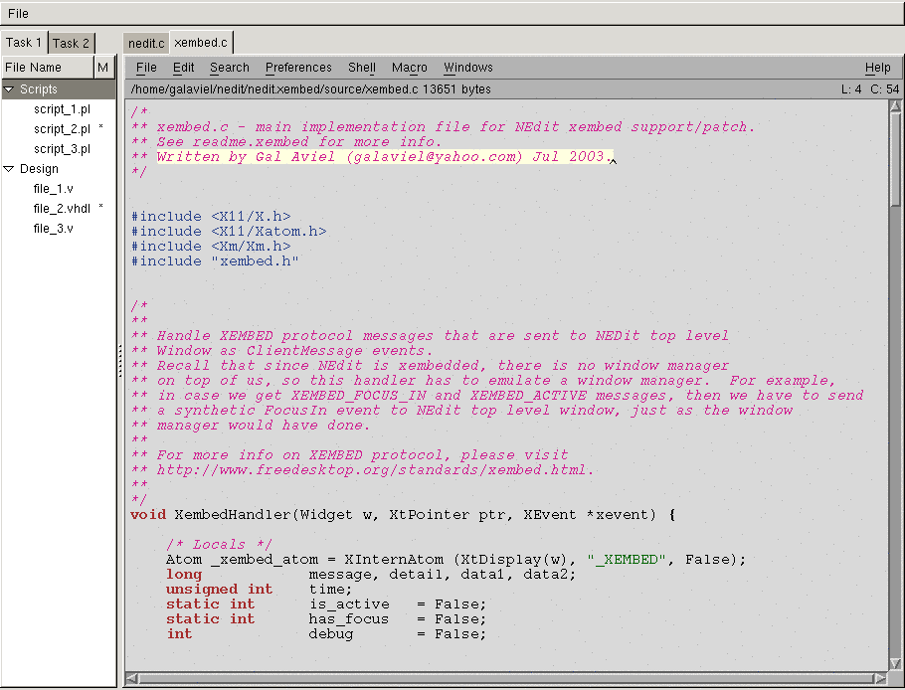Open the Help menu
905x690 pixels.
(x=877, y=68)
